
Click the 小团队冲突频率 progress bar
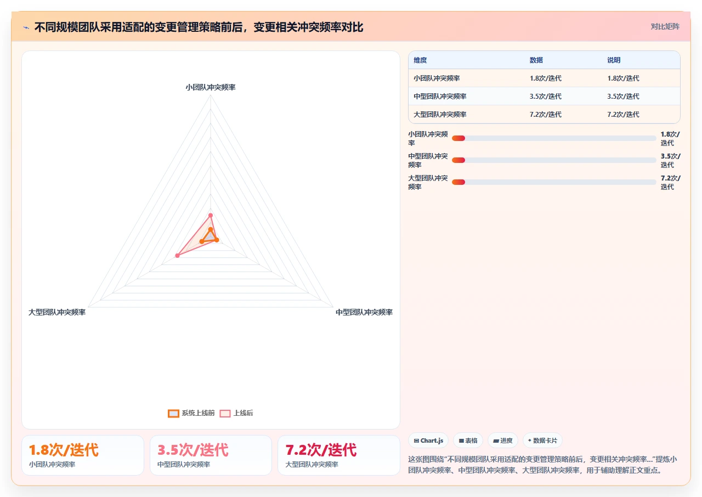554,138
